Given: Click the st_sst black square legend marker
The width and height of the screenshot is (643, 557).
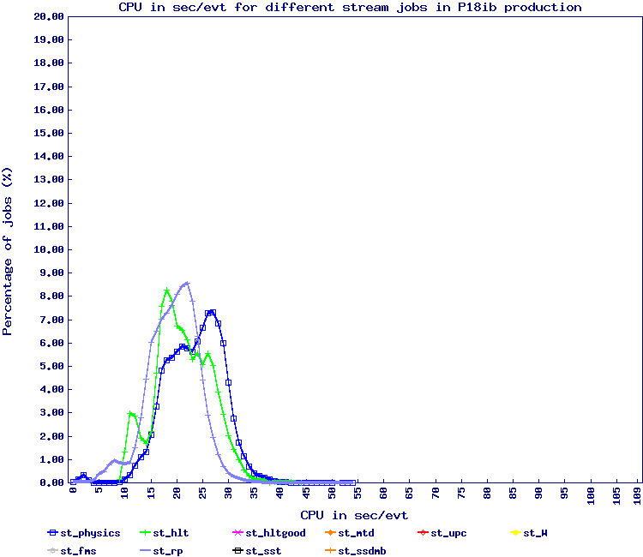Looking at the screenshot, I should pyautogui.click(x=237, y=550).
